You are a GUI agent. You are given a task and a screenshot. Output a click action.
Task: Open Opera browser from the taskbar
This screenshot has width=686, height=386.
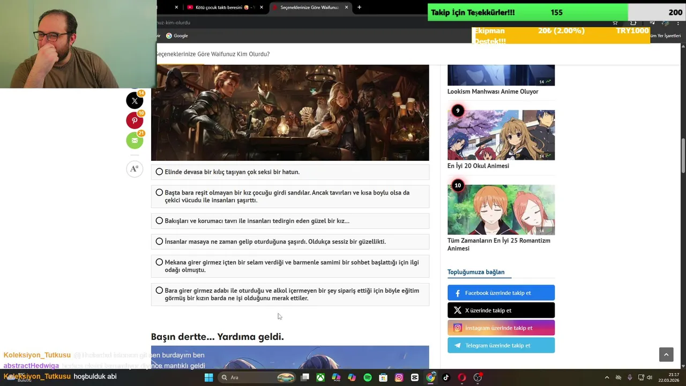pyautogui.click(x=462, y=377)
